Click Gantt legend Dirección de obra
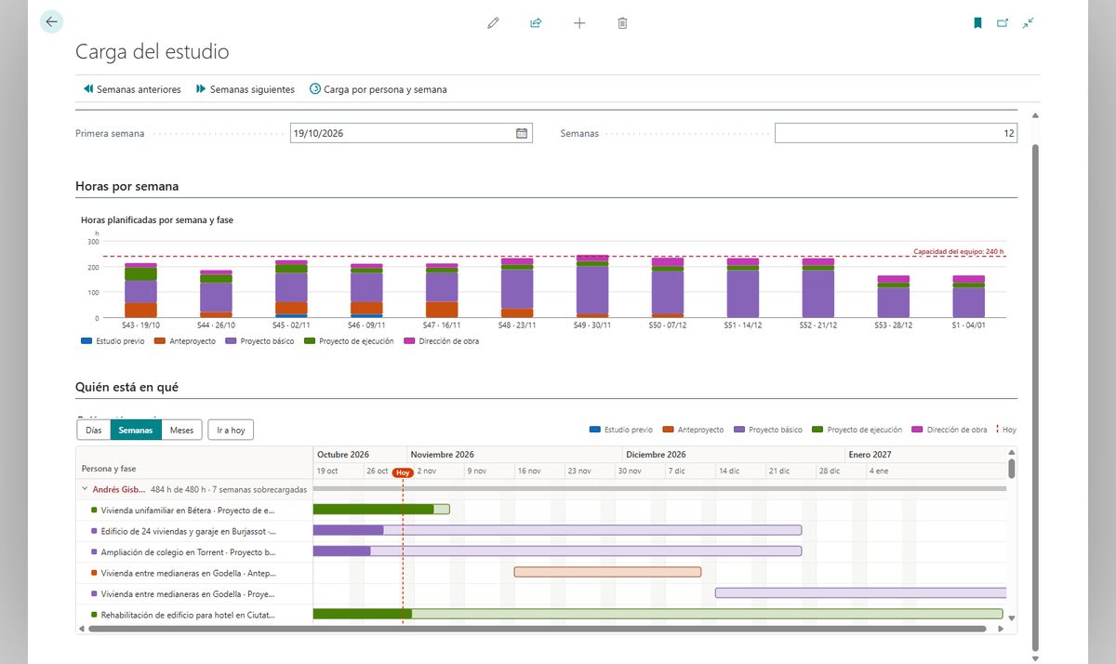The height and width of the screenshot is (664, 1116). tap(950, 430)
